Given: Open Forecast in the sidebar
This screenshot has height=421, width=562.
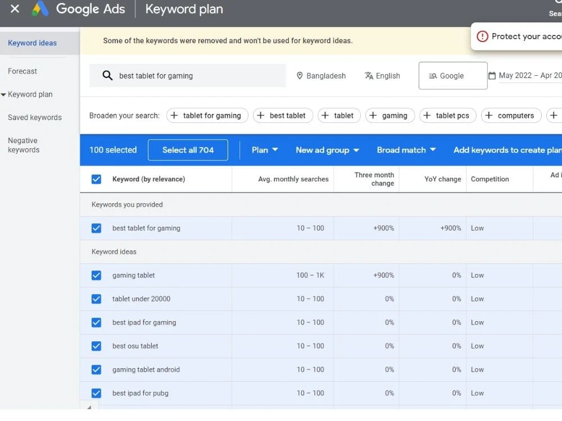Looking at the screenshot, I should [22, 71].
